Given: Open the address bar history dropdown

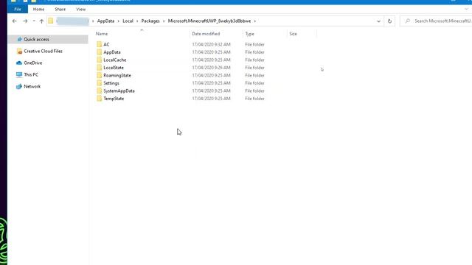Looking at the screenshot, I should (378, 21).
